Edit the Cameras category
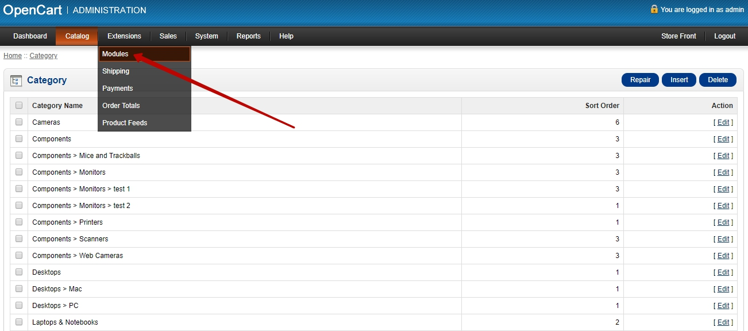The width and height of the screenshot is (748, 331). point(723,122)
